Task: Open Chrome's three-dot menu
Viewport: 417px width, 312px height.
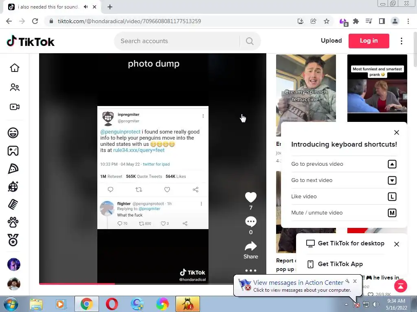Action: (408, 21)
